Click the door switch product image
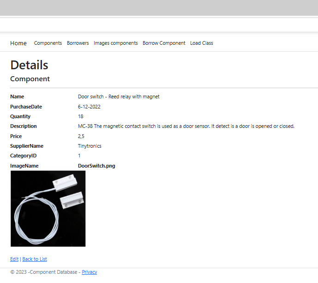Screen dimensions: 318x283 pos(48,209)
